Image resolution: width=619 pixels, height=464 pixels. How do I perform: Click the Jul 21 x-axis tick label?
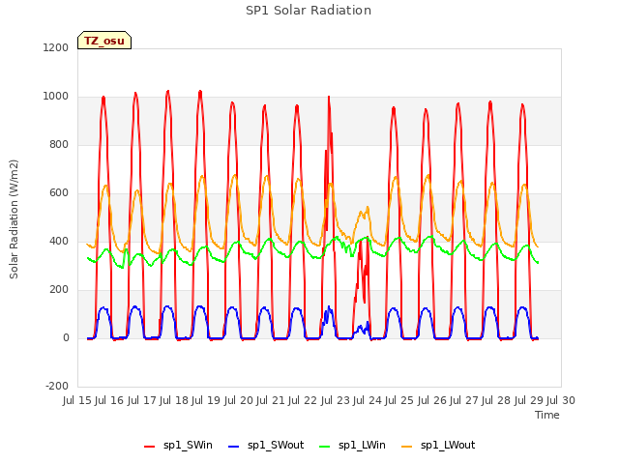click(271, 400)
